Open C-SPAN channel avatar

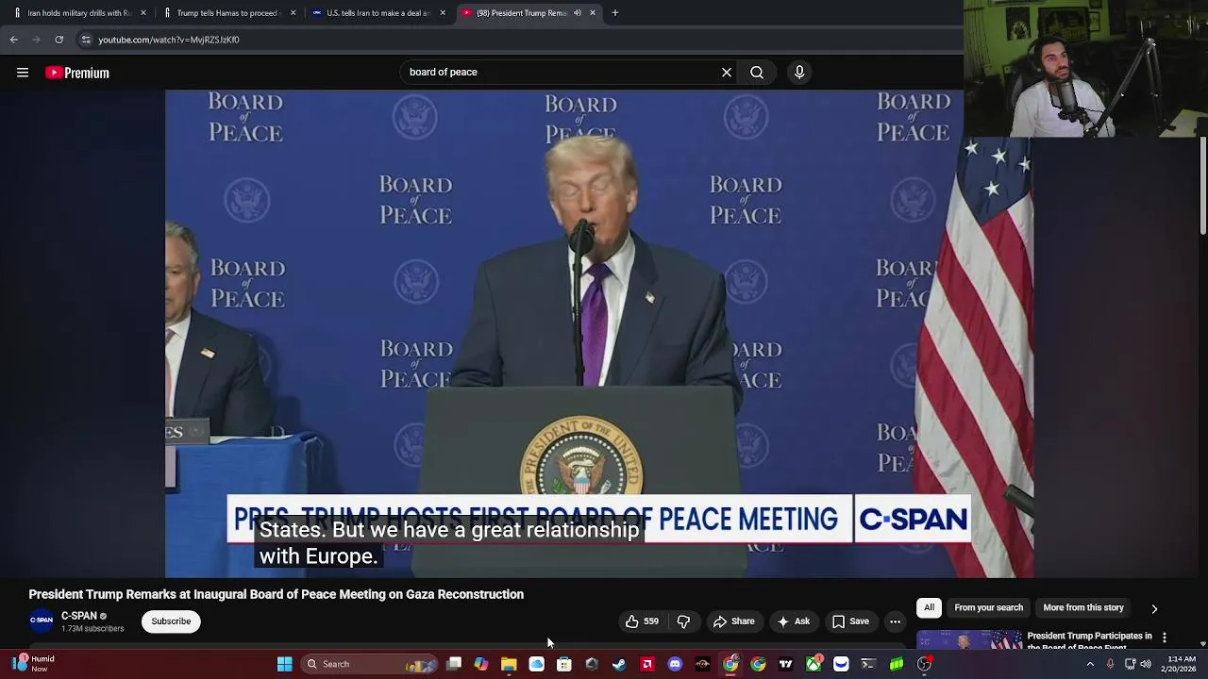[x=42, y=621]
